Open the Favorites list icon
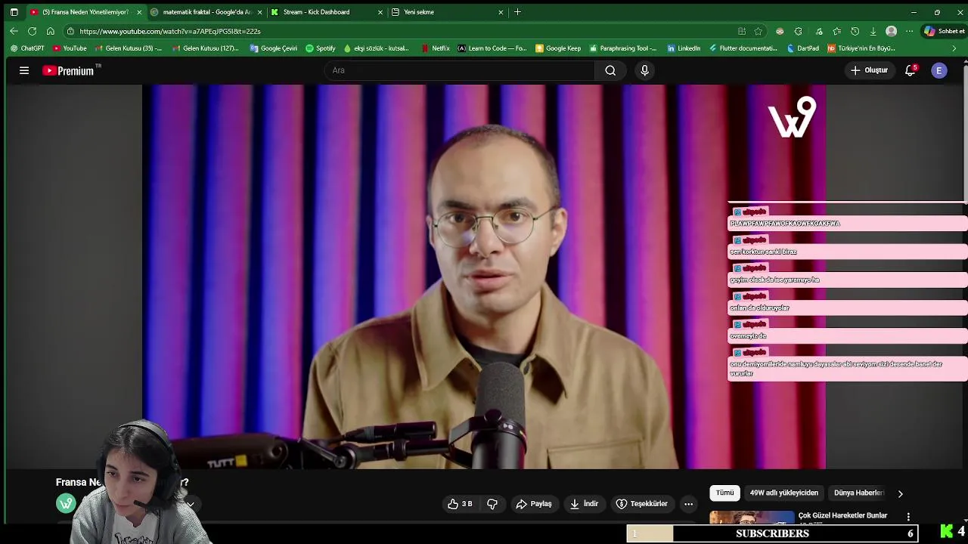The image size is (968, 544). point(836,31)
